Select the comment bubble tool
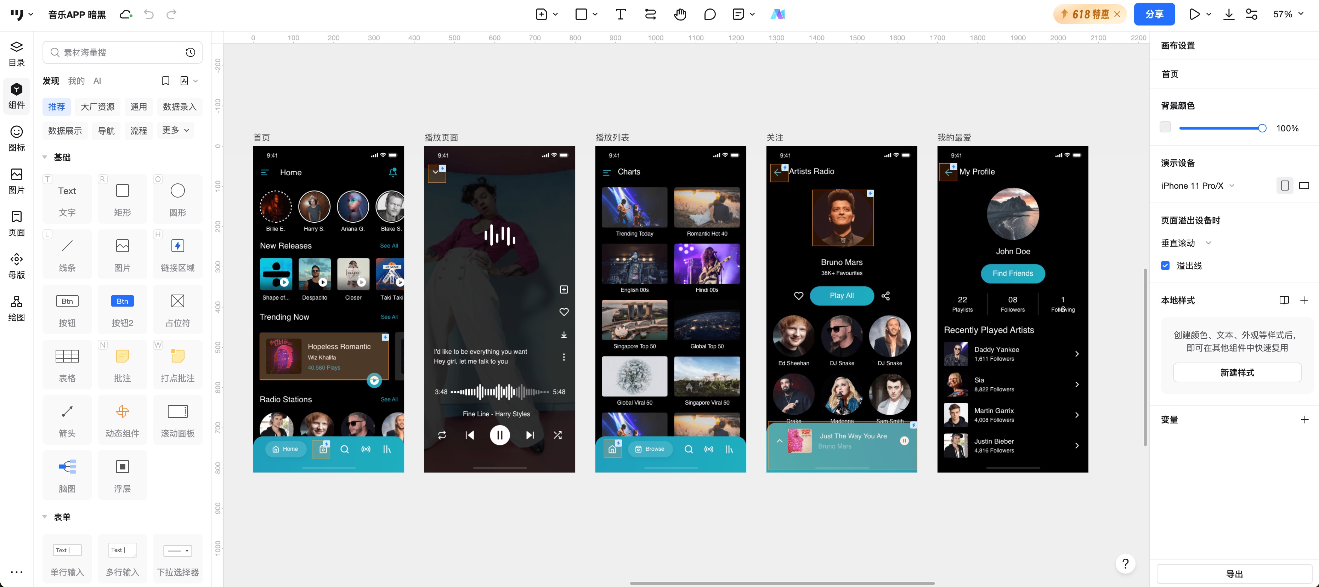The image size is (1319, 587). pyautogui.click(x=710, y=14)
